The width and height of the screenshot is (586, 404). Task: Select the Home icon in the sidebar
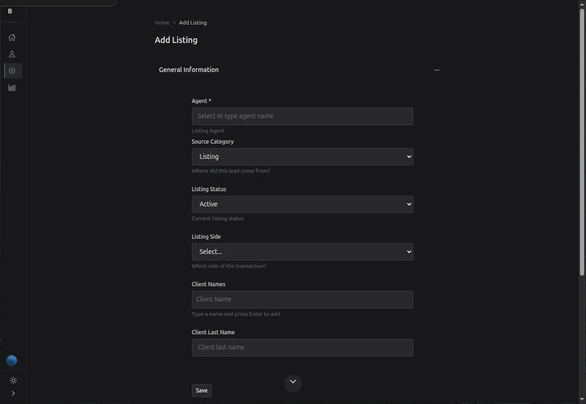12,37
